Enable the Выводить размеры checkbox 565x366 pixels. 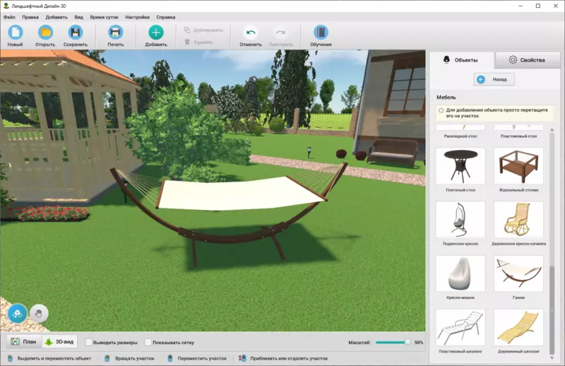89,342
